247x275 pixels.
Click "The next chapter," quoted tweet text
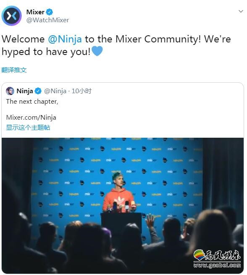(32, 102)
